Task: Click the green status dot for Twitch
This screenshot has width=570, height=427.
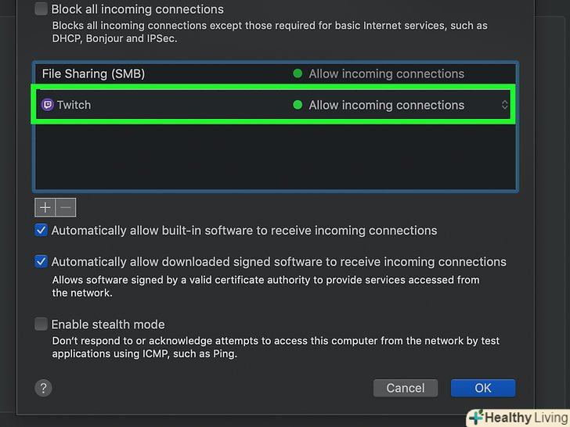Action: (x=298, y=105)
